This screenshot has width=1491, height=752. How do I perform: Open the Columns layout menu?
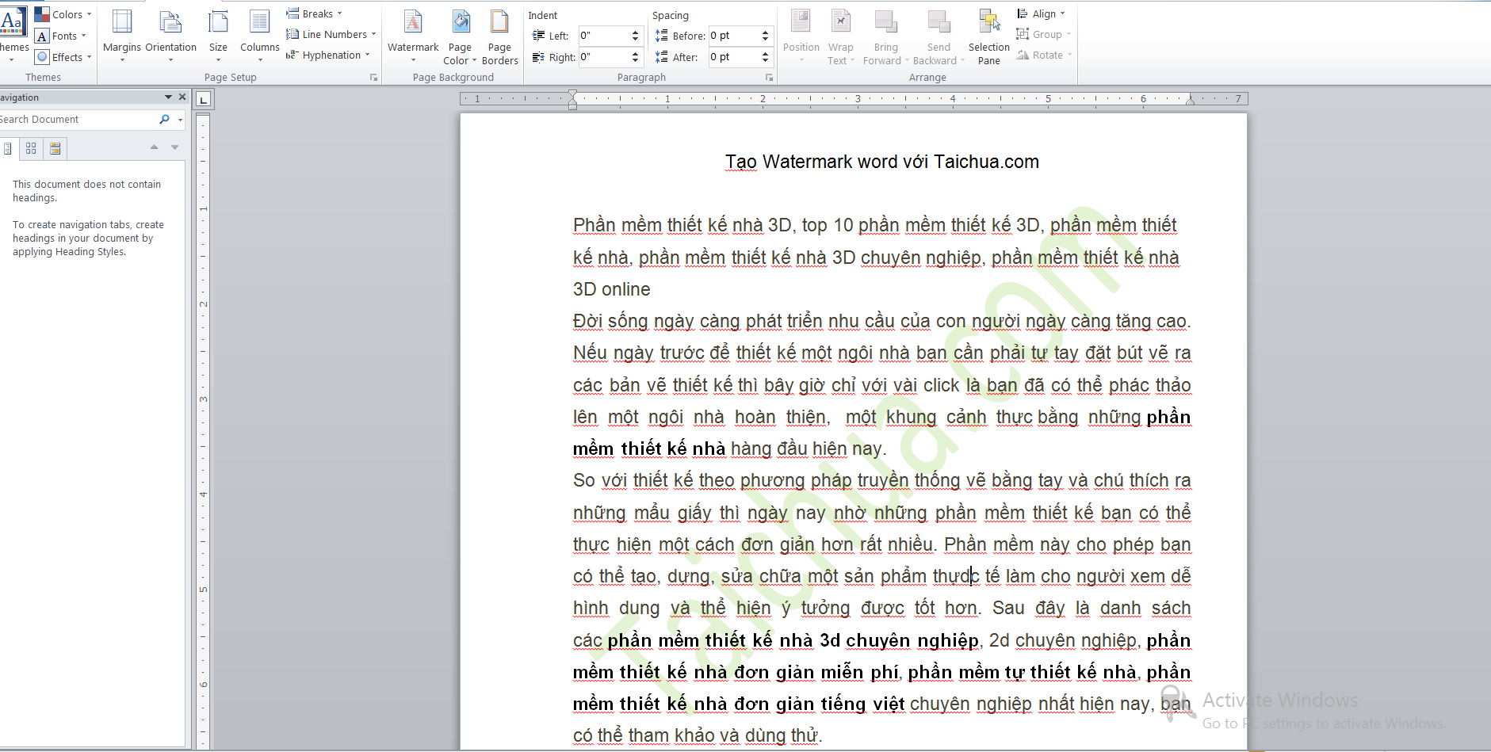click(260, 36)
